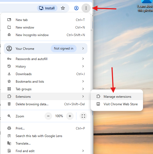
Task: Click the Install app button
Action: [x=47, y=8]
